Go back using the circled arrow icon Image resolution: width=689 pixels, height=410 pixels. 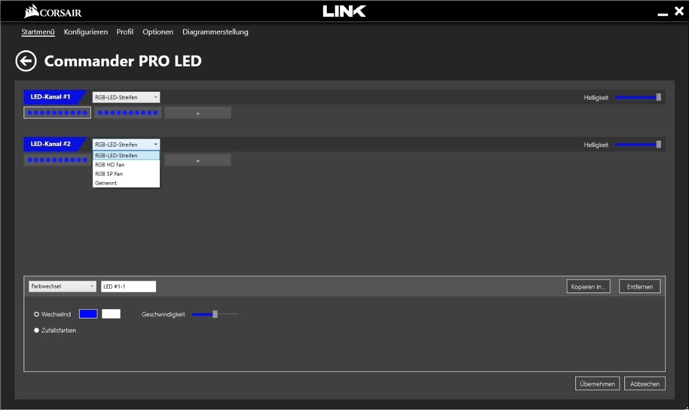(26, 61)
